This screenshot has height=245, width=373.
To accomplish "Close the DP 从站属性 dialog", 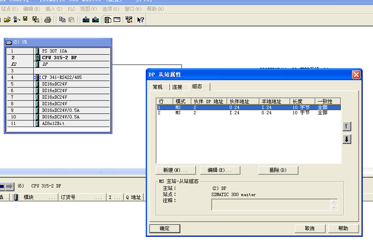I will 356,75.
